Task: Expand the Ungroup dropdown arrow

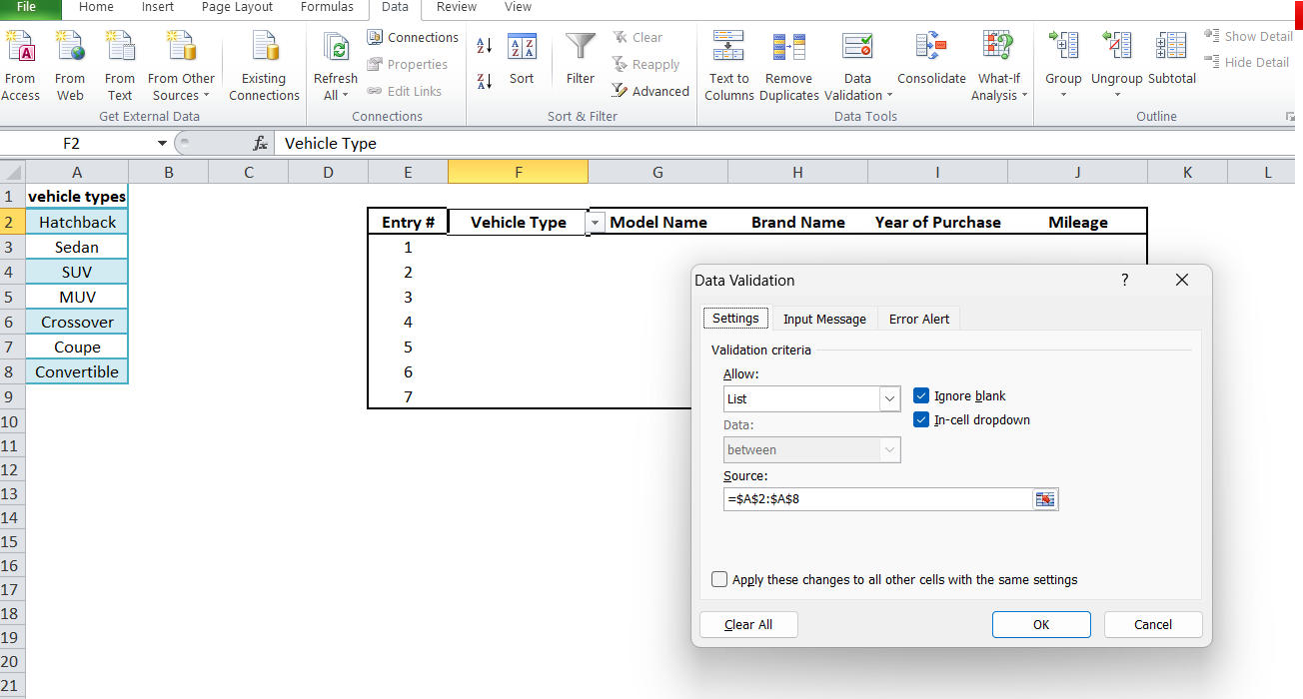Action: click(1116, 96)
